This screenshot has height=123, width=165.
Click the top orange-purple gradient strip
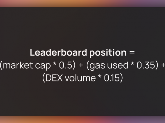point(82,4)
